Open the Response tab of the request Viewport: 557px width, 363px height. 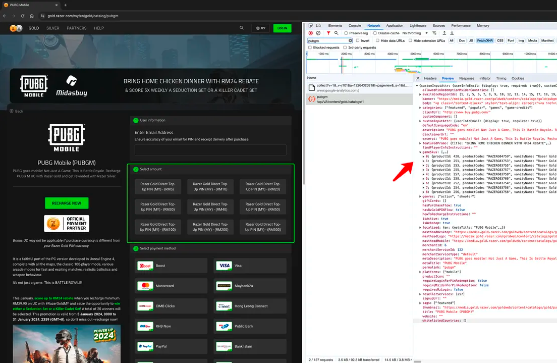click(x=466, y=78)
